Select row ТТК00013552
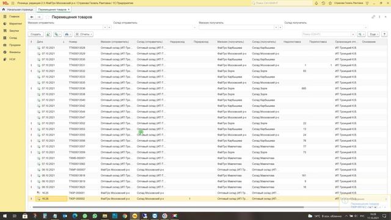The height and width of the screenshot is (220, 391). (208, 123)
